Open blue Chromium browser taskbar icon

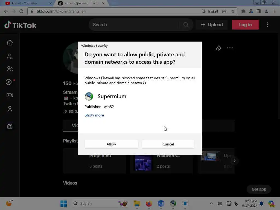point(161,203)
